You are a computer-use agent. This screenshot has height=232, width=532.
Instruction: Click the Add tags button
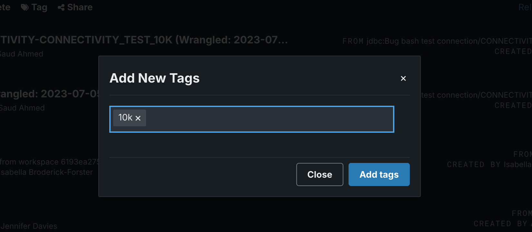[379, 174]
